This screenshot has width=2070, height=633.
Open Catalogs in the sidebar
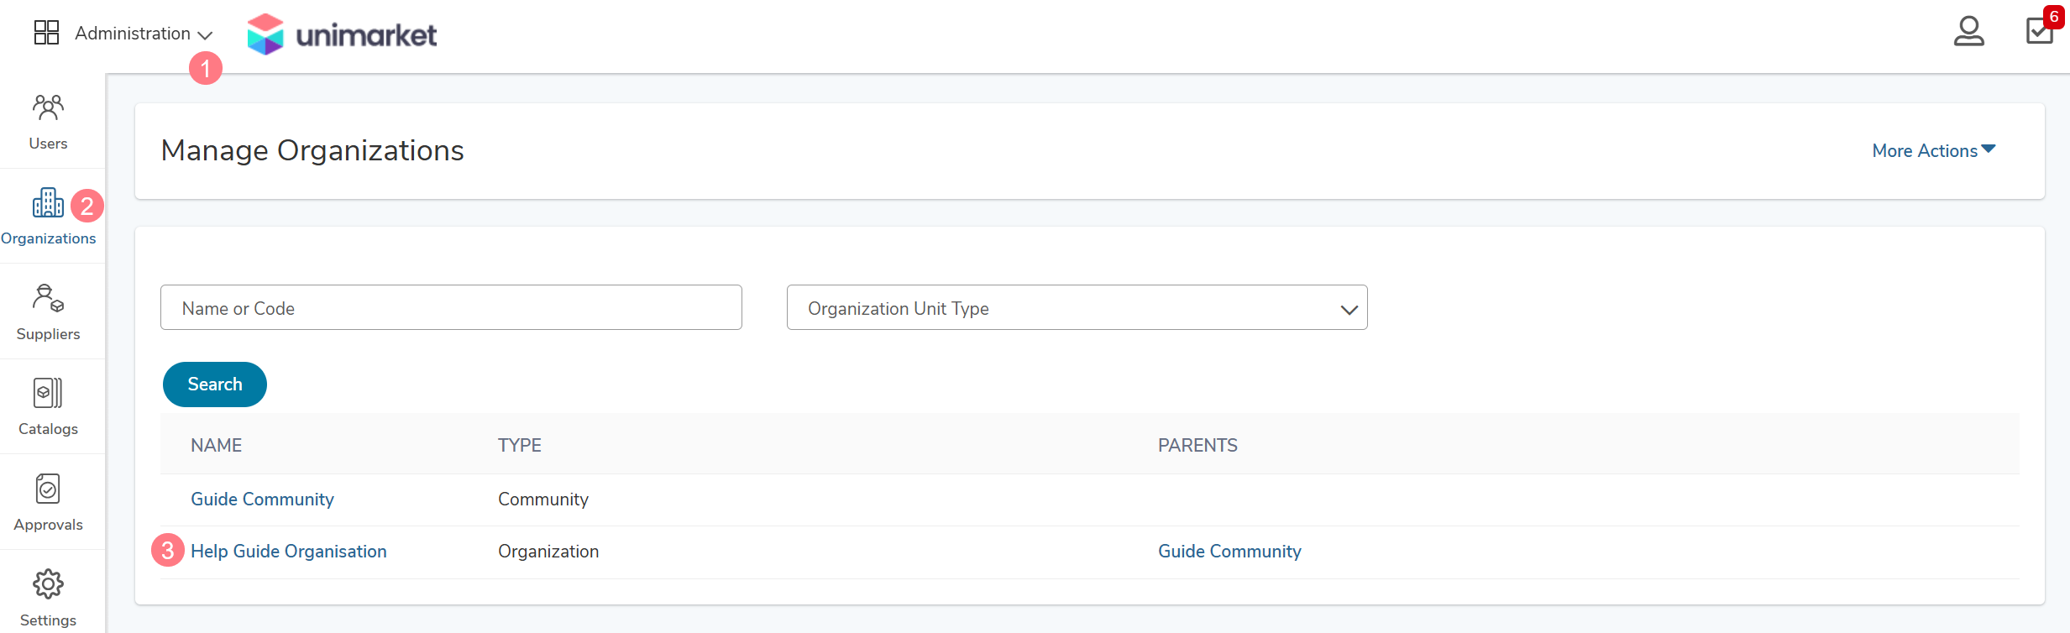tap(48, 407)
